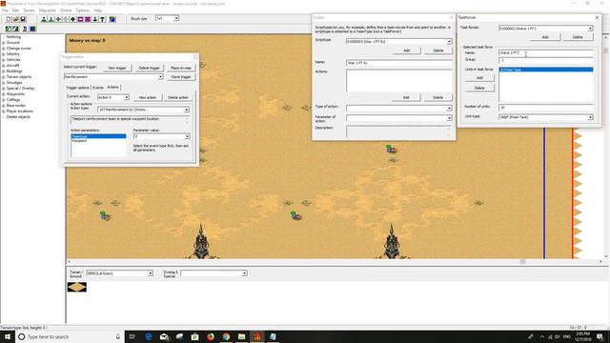Open the Parameter value dropdown
Image resolution: width=610 pixels, height=343 pixels.
tap(187, 136)
